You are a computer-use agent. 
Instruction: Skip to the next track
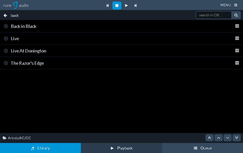(x=136, y=6)
